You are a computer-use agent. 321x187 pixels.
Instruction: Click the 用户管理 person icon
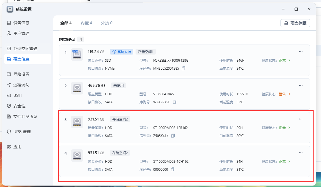tap(9, 33)
